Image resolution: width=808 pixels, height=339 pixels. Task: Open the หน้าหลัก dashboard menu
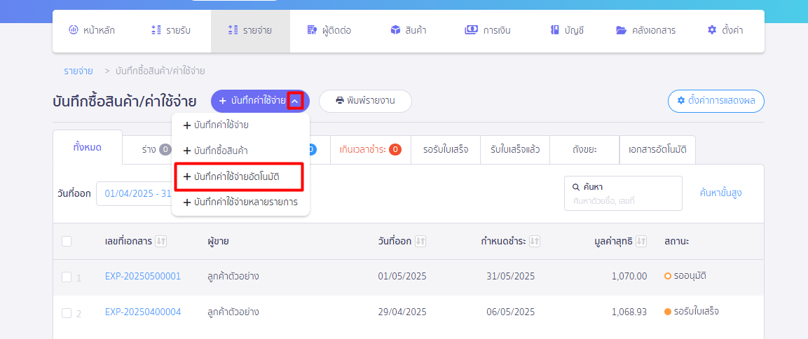click(92, 30)
